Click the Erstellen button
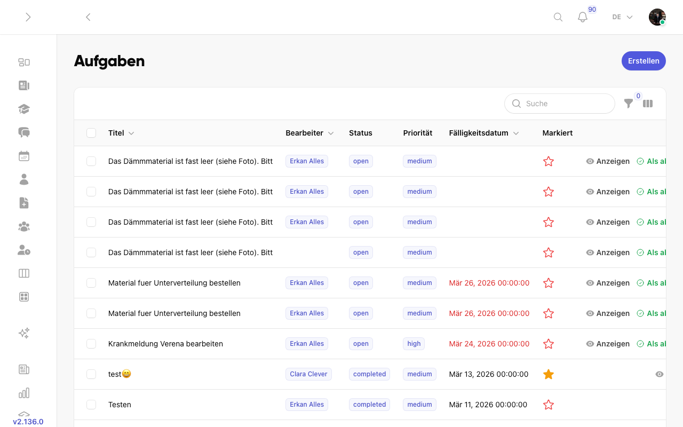Image resolution: width=683 pixels, height=427 pixels. (x=644, y=61)
